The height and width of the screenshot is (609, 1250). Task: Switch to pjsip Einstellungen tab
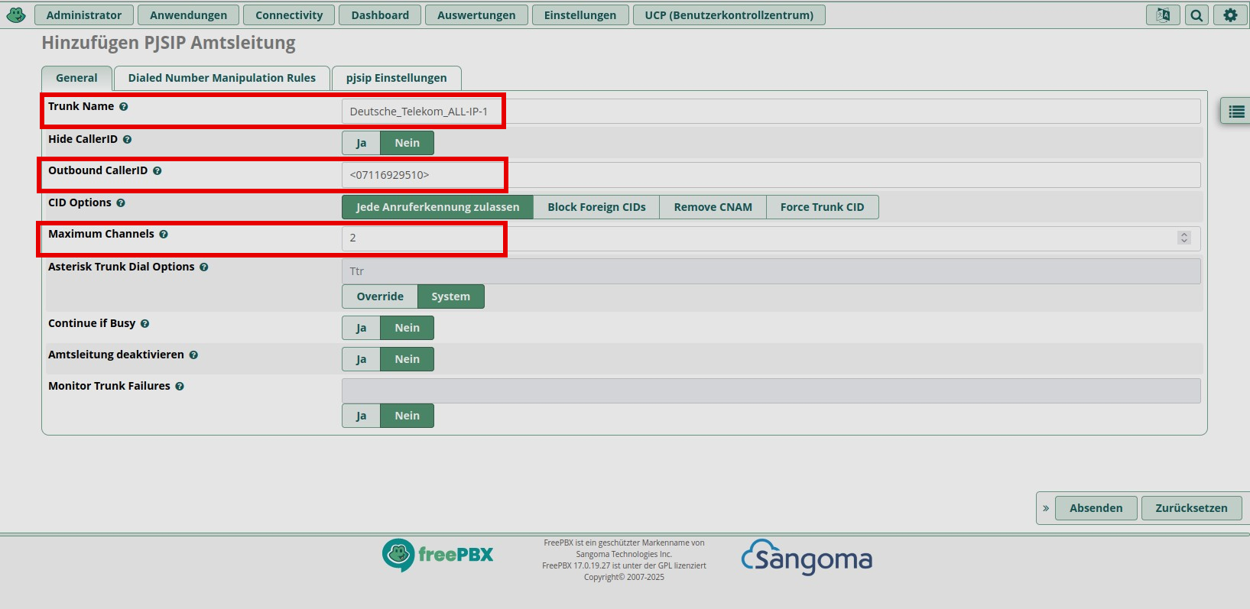[396, 78]
